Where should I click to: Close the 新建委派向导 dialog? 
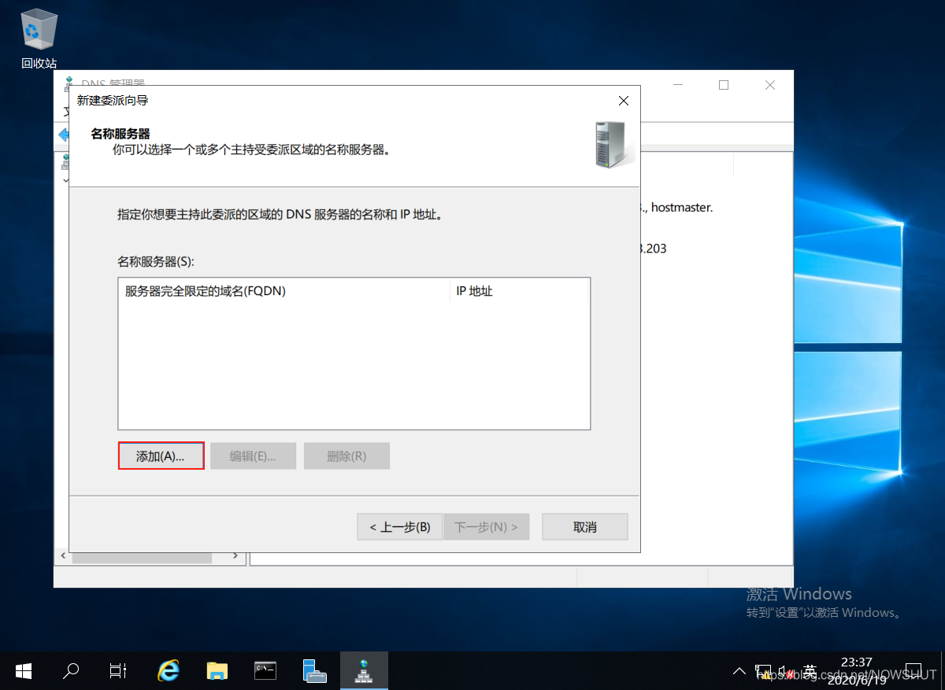pyautogui.click(x=624, y=101)
